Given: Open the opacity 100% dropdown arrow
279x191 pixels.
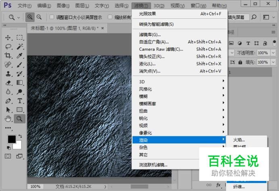Looking at the screenshot, I should coord(273,53).
